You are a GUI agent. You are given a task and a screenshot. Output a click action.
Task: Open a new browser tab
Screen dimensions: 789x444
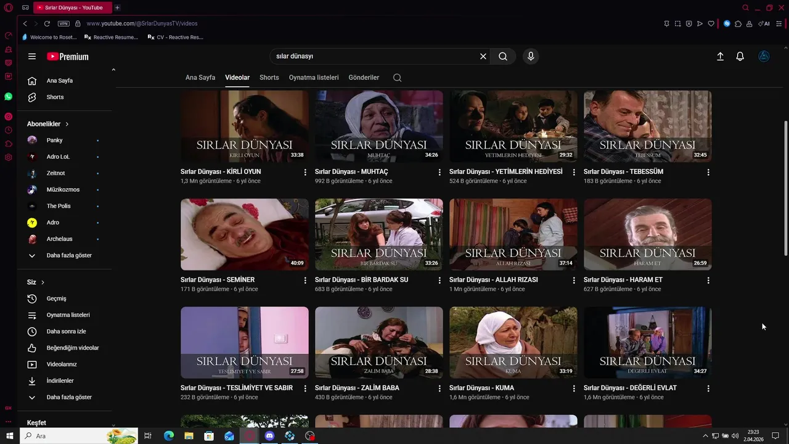[x=117, y=7]
